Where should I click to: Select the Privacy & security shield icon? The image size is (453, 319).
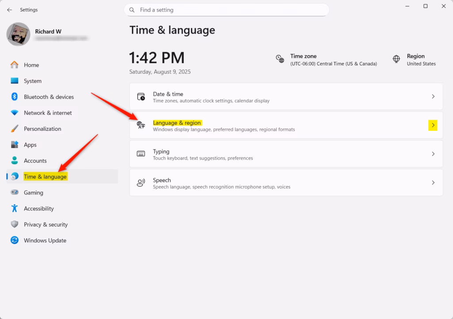tap(15, 224)
